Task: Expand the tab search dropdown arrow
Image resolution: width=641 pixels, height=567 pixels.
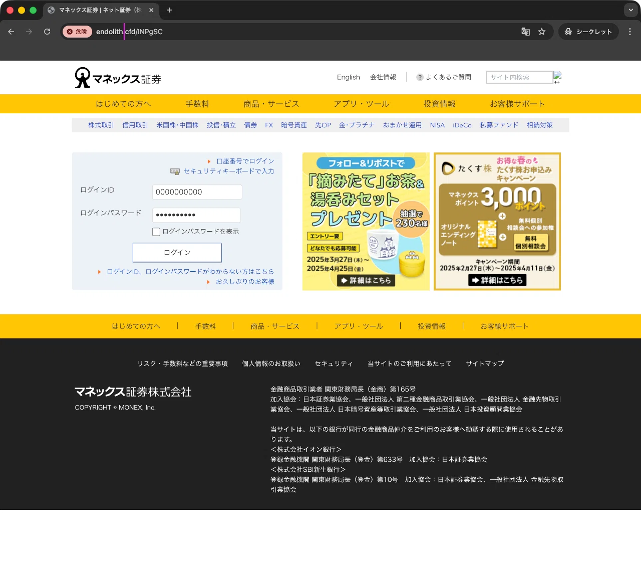Action: (630, 10)
